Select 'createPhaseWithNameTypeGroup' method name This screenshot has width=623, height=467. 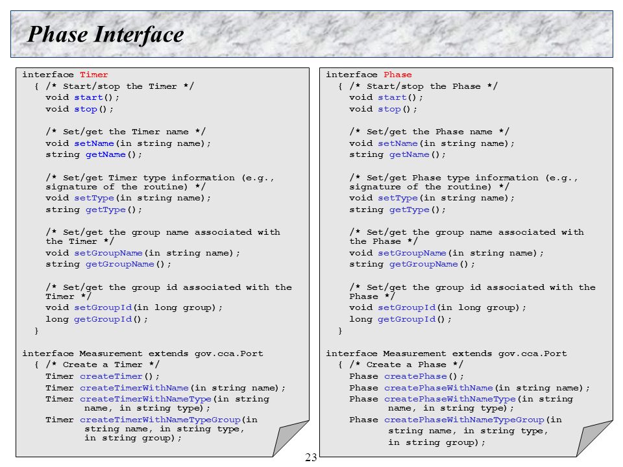[464, 420]
